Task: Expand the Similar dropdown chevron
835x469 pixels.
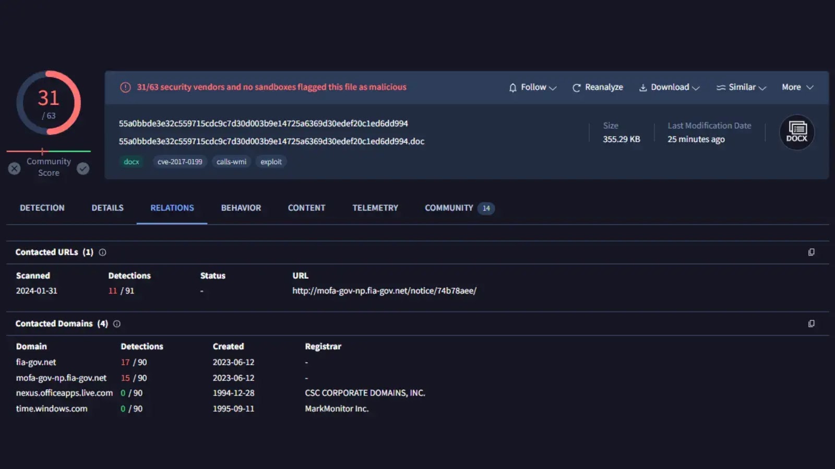Action: point(762,88)
